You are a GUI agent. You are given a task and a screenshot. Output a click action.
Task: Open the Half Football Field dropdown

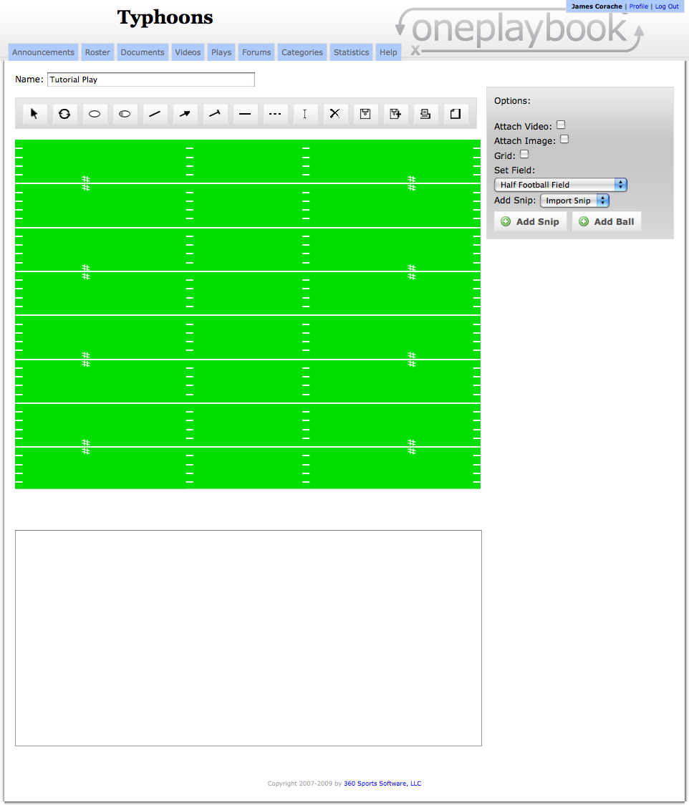coord(555,184)
